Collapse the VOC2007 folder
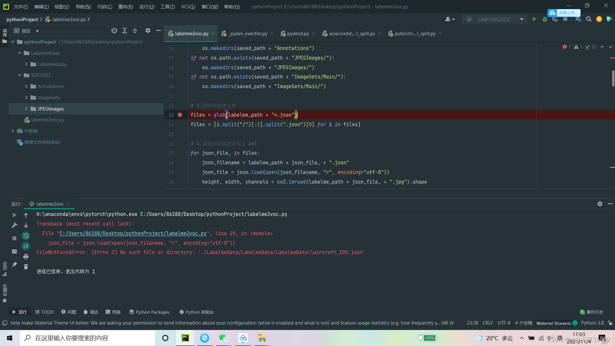The image size is (615, 346). (x=20, y=75)
